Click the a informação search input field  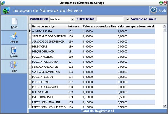point(110,19)
